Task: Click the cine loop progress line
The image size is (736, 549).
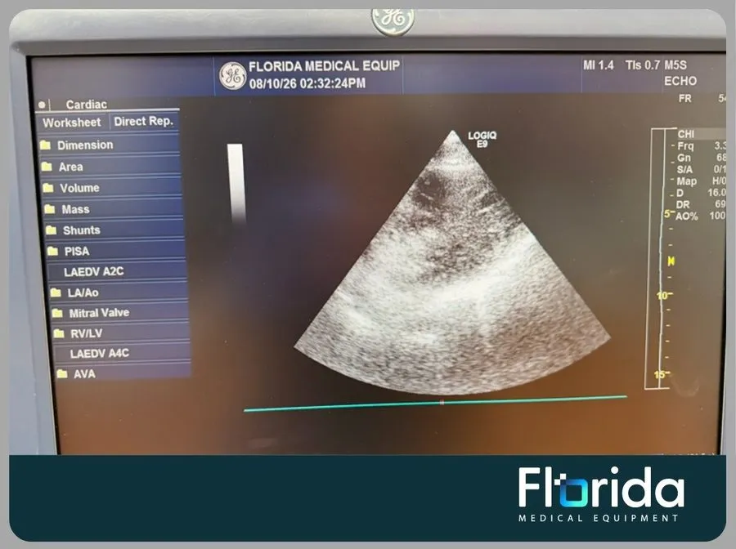Action: tap(435, 404)
